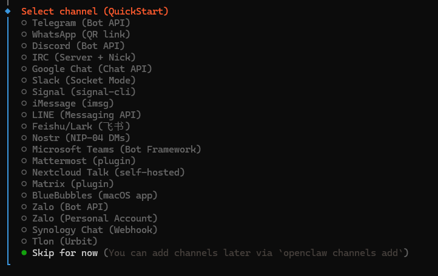
Task: Select Mattermost (plugin) channel
Action: (x=84, y=161)
